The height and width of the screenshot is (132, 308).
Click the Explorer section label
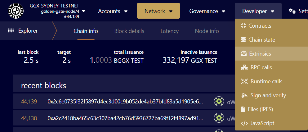[x=28, y=31]
